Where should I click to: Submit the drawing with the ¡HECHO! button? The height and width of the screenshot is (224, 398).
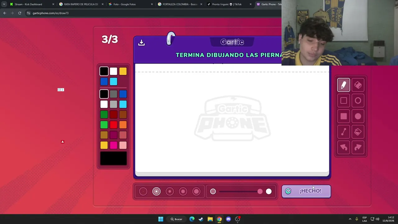(306, 191)
